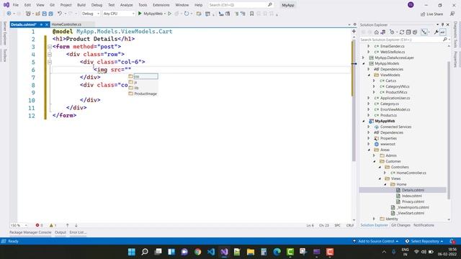Open the Build menu
The width and height of the screenshot is (461, 259).
pos(81,5)
